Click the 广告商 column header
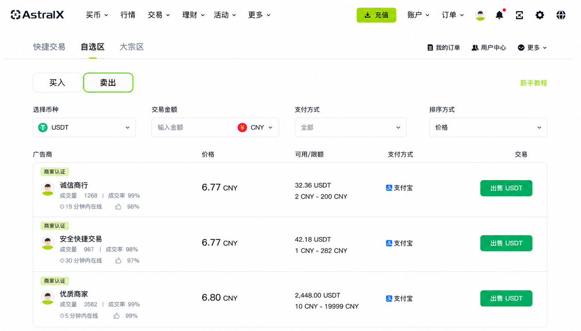This screenshot has width=581, height=331. click(x=43, y=154)
